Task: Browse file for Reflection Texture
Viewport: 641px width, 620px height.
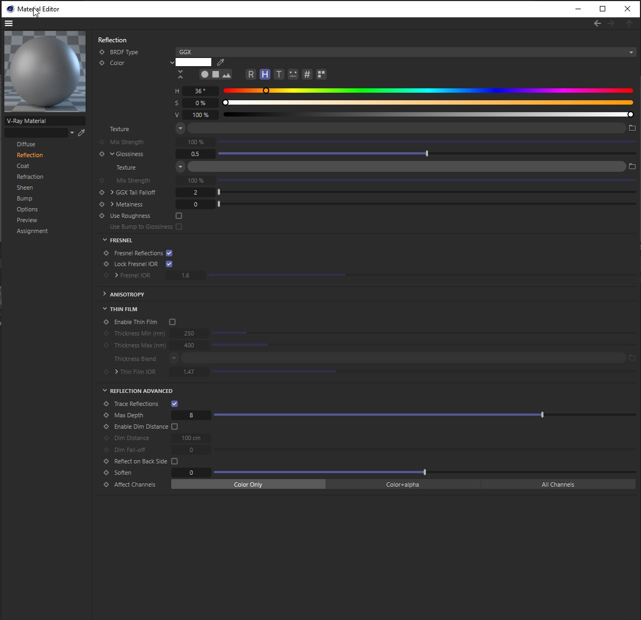Action: point(632,128)
